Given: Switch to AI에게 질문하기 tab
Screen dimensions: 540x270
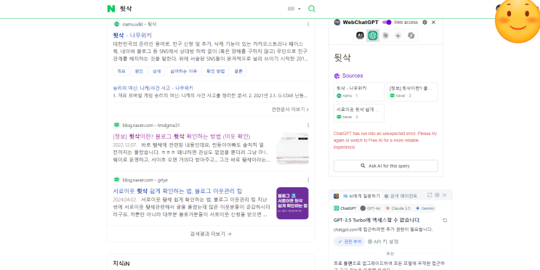Looking at the screenshot, I should tap(361, 196).
